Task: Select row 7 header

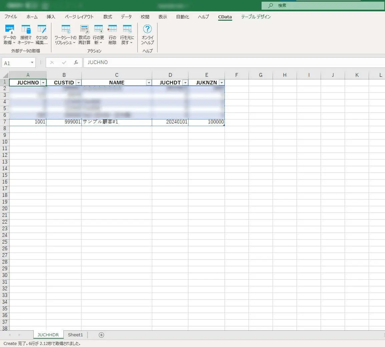Action: [5, 122]
